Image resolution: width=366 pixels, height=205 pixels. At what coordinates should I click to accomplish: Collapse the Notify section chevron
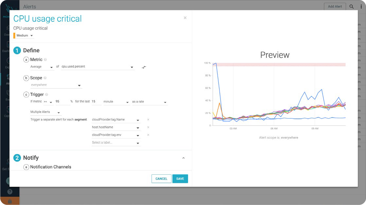coord(183,158)
